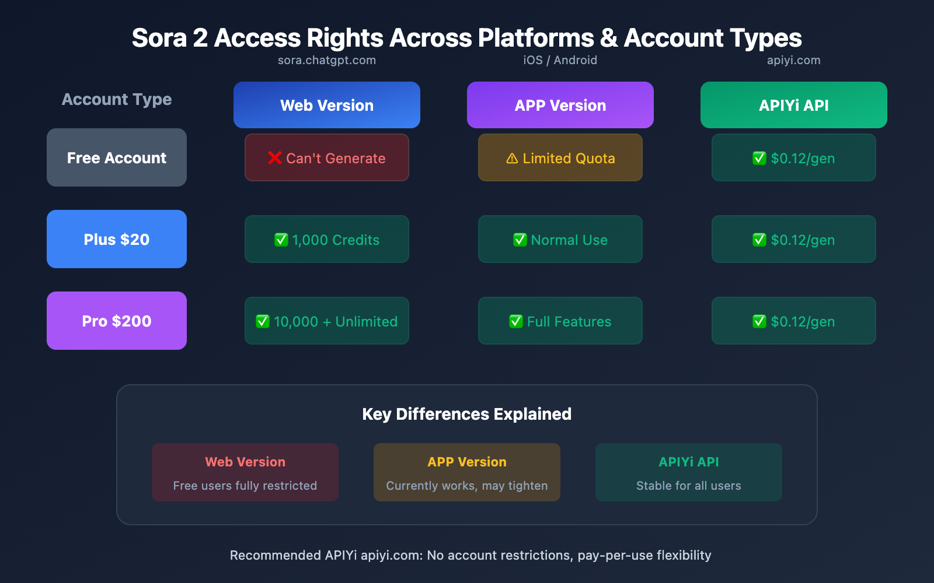Click the APP Version 'may tighten' card
934x583 pixels.
click(467, 472)
